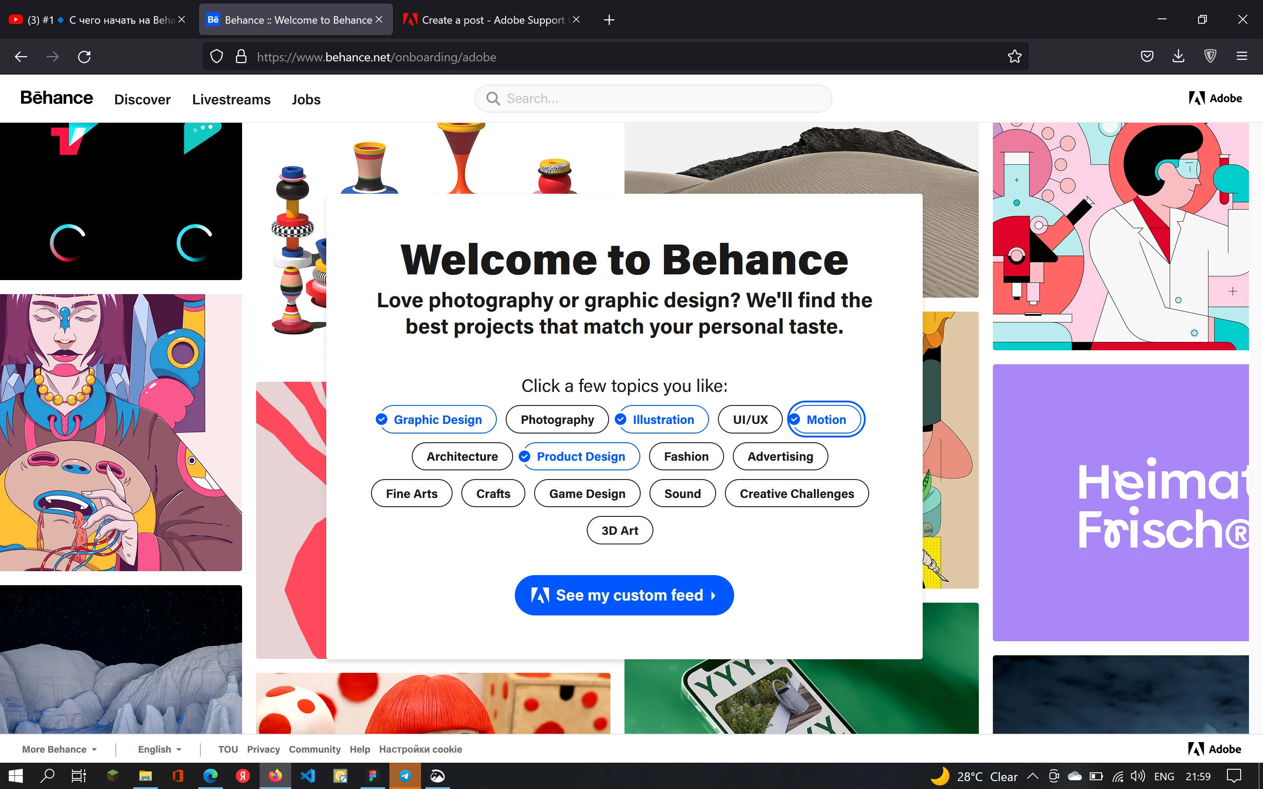Click the Save to Pocket icon

(1147, 57)
